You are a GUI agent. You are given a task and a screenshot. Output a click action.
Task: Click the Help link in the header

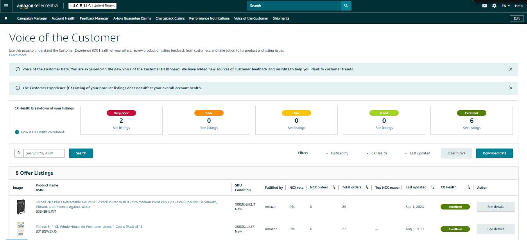[x=519, y=6]
